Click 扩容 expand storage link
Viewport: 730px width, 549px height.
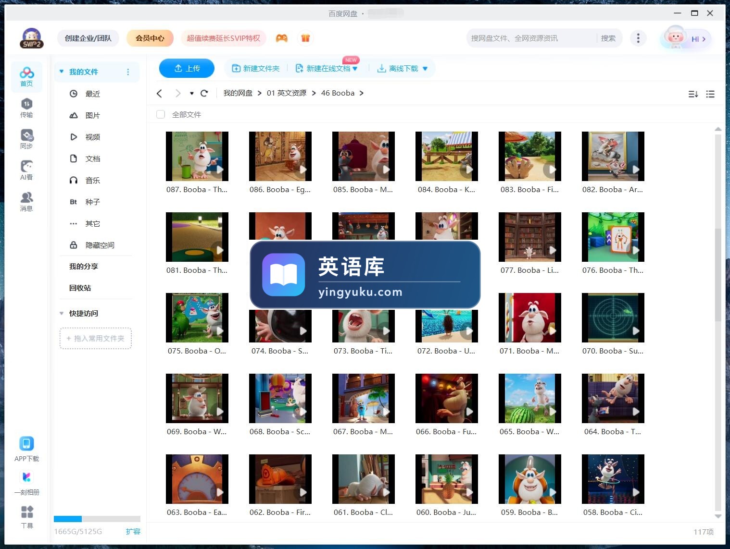pos(133,531)
